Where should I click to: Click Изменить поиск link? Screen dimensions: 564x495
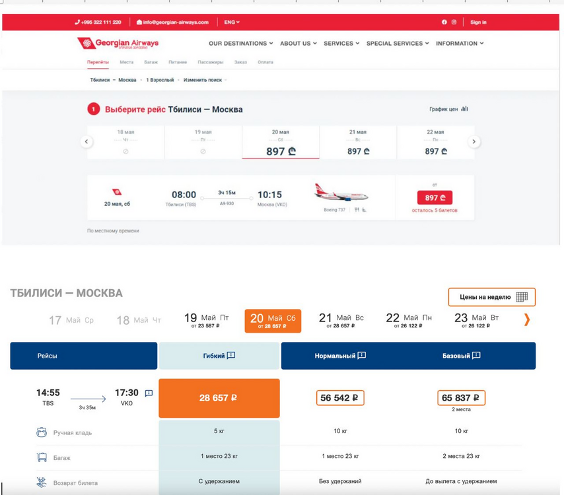click(203, 80)
